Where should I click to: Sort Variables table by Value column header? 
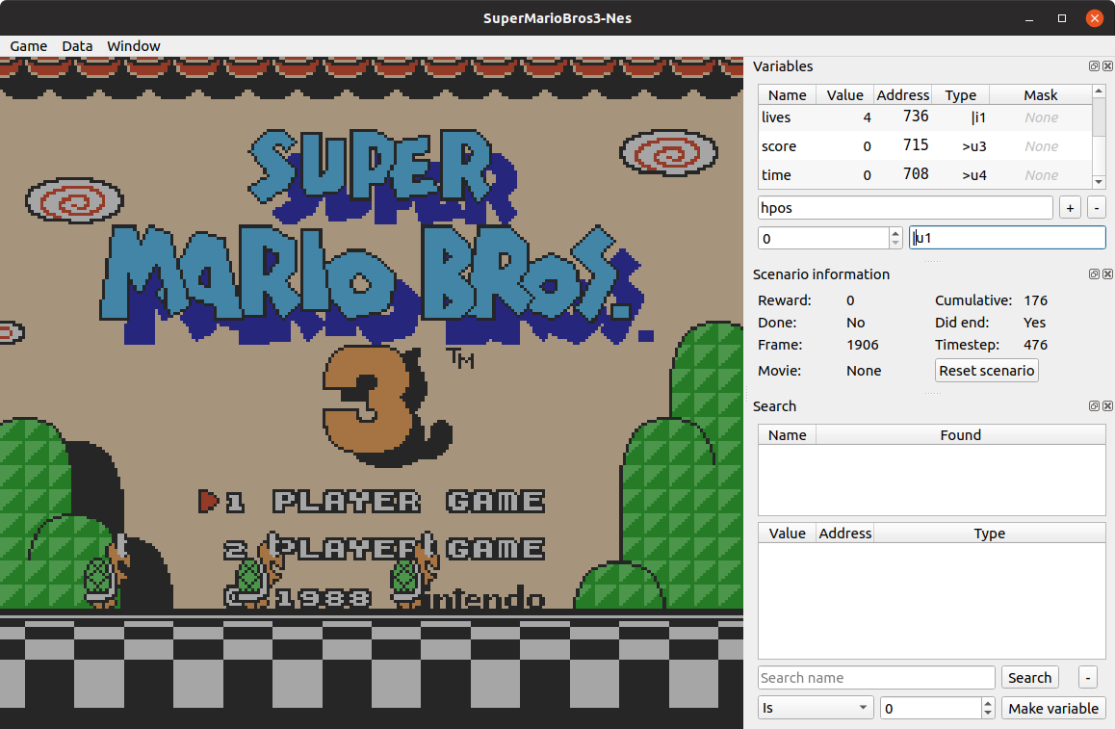click(844, 94)
